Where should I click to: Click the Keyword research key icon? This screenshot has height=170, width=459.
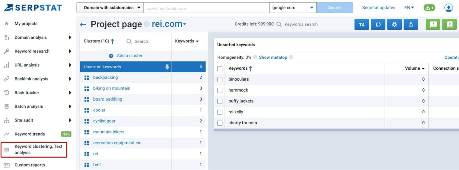7,51
